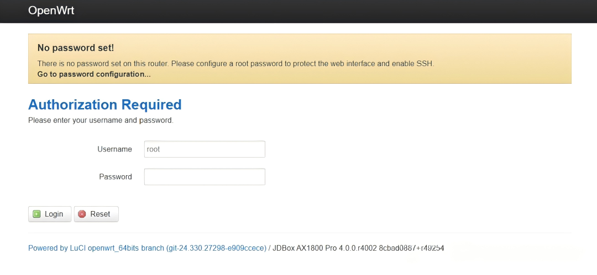This screenshot has width=597, height=275.
Task: Focus the Password input field
Action: pos(205,177)
